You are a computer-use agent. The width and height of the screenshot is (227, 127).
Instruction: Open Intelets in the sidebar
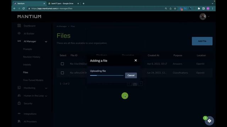point(27,65)
